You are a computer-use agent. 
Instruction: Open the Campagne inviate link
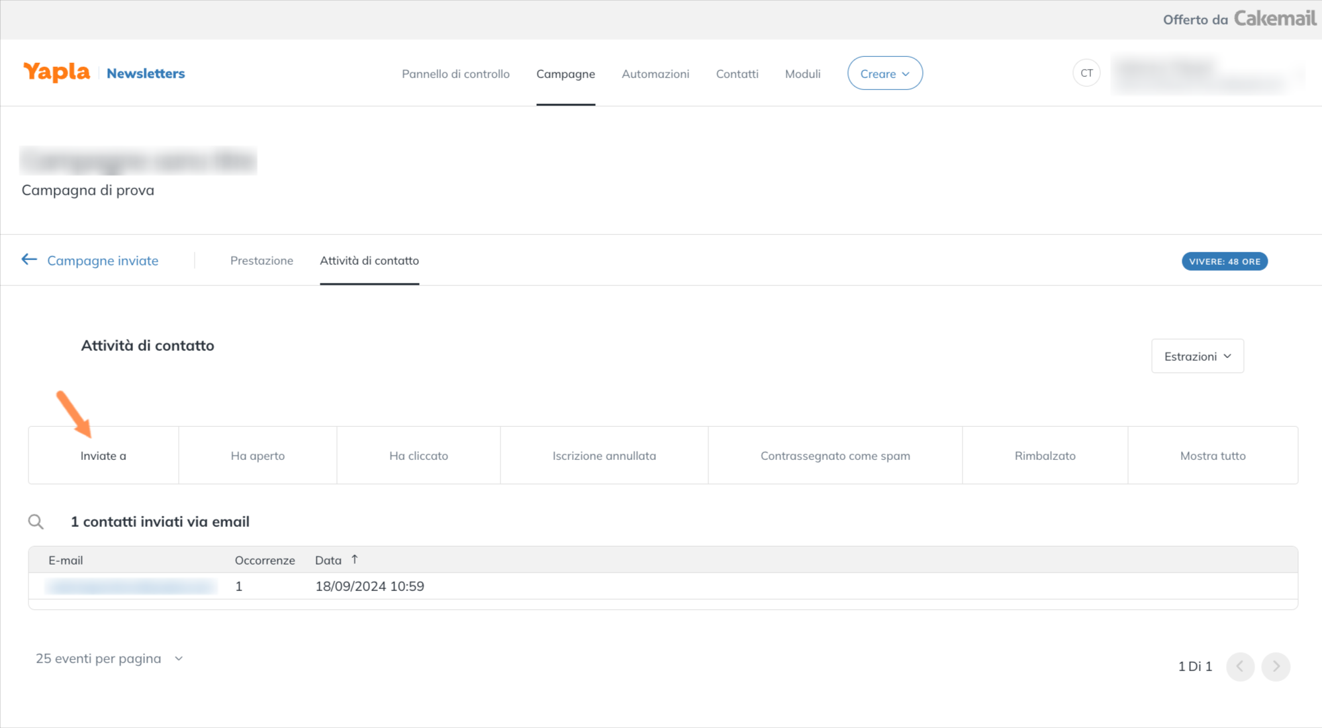(103, 261)
